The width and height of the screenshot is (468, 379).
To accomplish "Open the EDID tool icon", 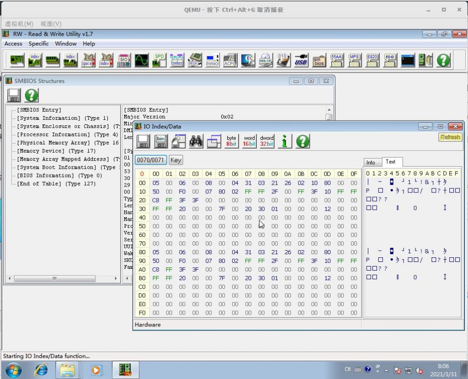I will pos(390,60).
